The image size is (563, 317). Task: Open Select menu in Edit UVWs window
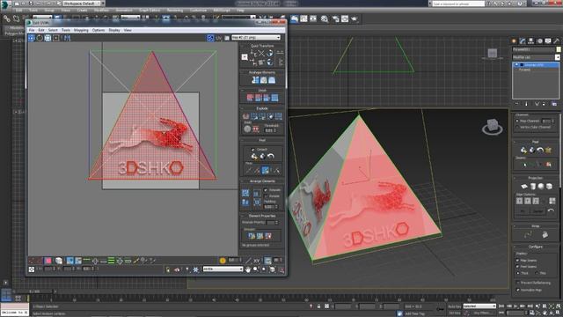click(x=53, y=30)
